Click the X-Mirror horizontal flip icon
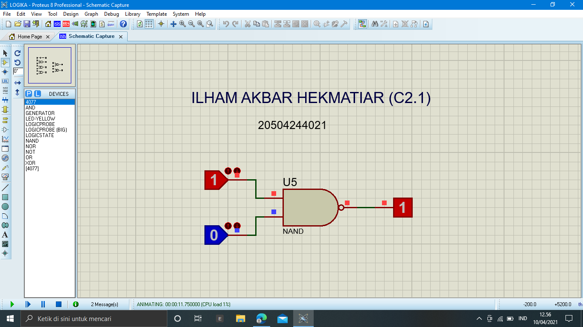The image size is (583, 327). [17, 82]
